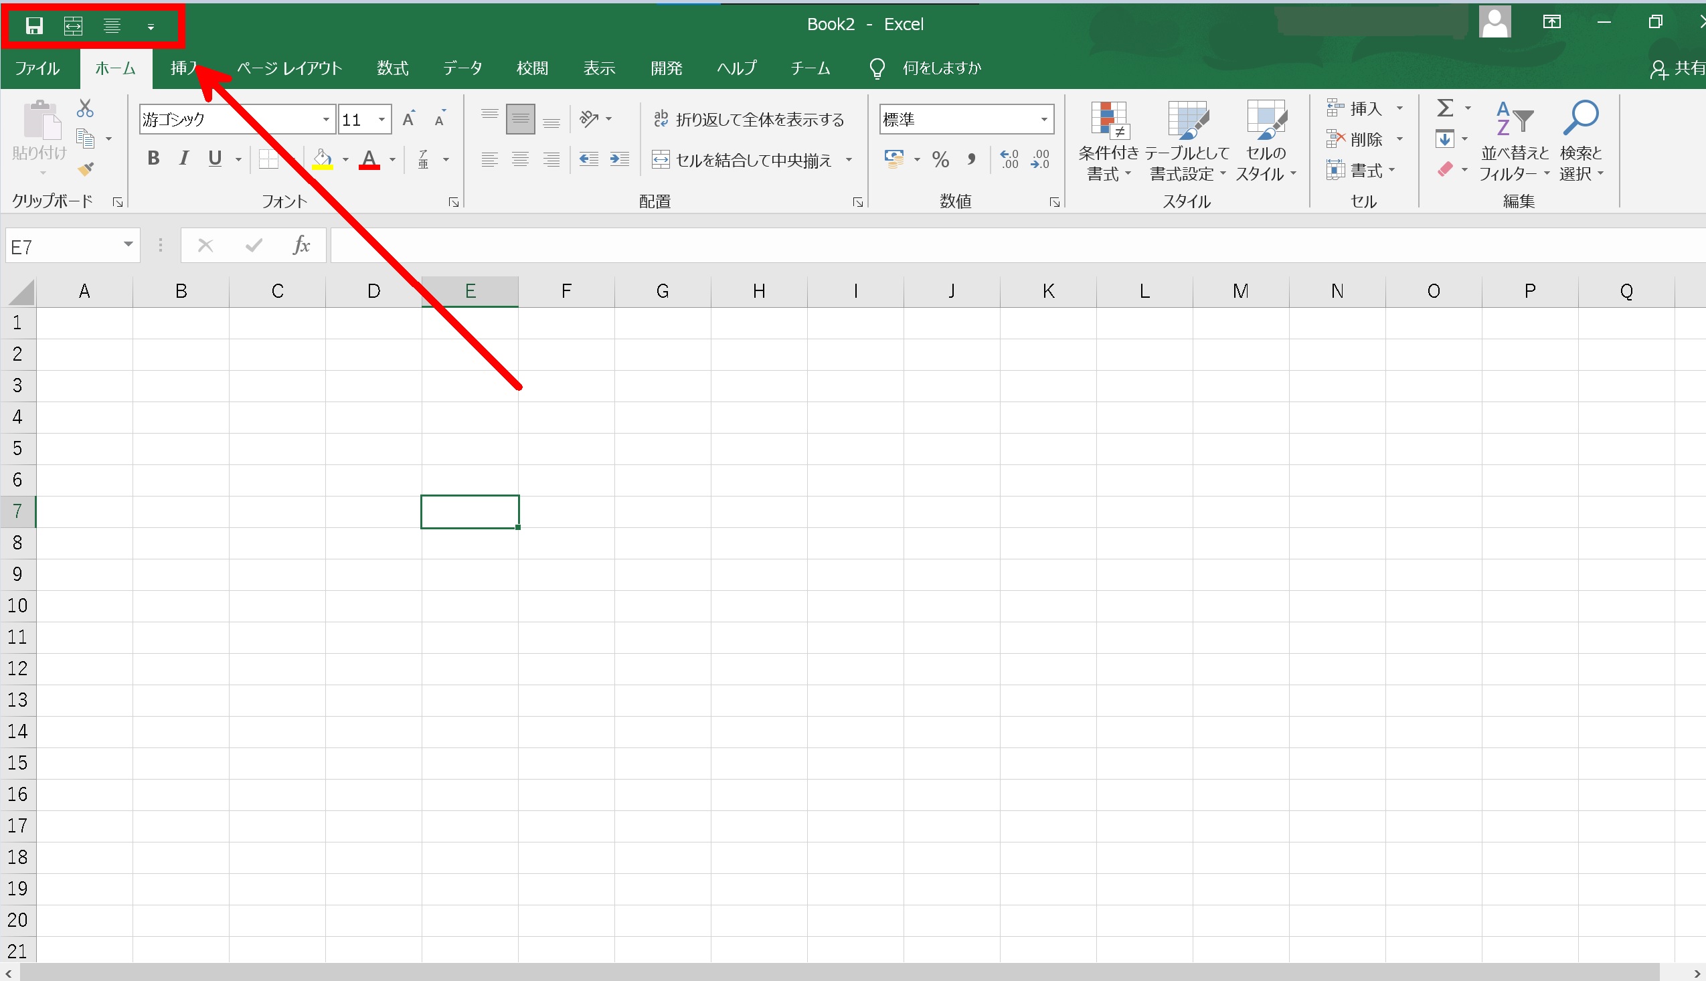Switch to 数式 formulas tab

[x=393, y=68]
